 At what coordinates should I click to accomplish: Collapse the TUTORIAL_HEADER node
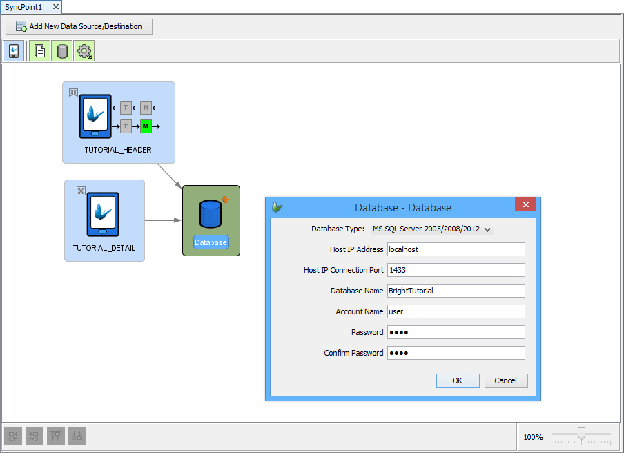(x=74, y=93)
